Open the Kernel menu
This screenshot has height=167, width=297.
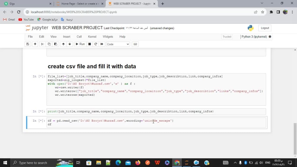(x=92, y=37)
